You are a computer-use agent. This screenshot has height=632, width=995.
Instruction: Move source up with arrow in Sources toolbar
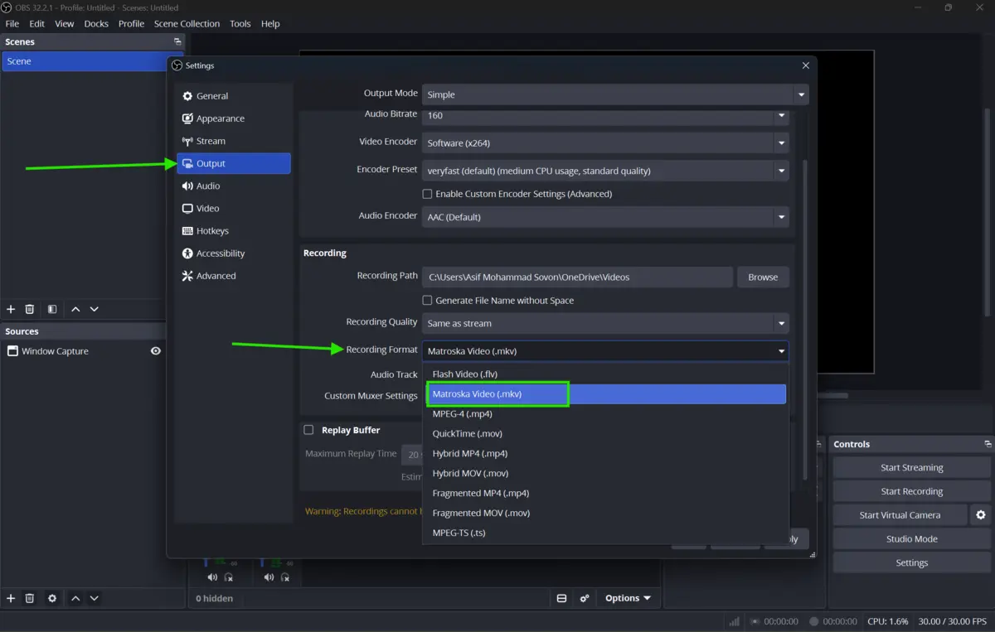(x=75, y=598)
